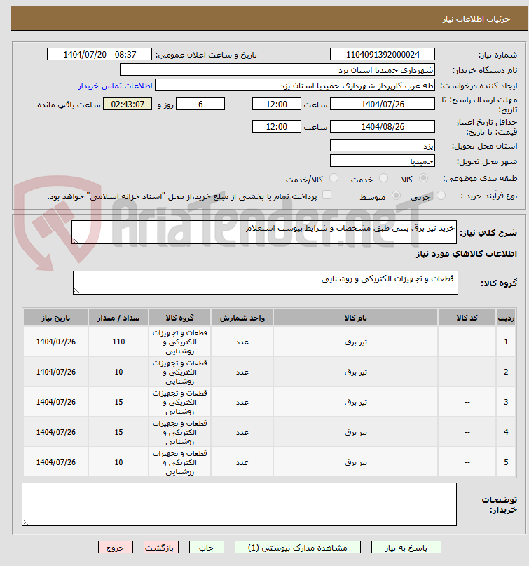Click the buyer organization name field
The height and width of the screenshot is (566, 529).
tap(277, 69)
